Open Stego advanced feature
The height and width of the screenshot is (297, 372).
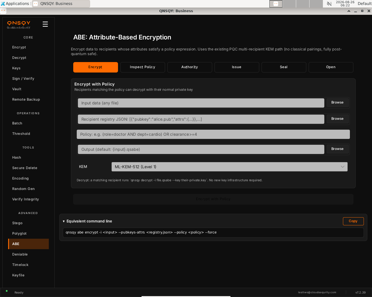(28, 223)
